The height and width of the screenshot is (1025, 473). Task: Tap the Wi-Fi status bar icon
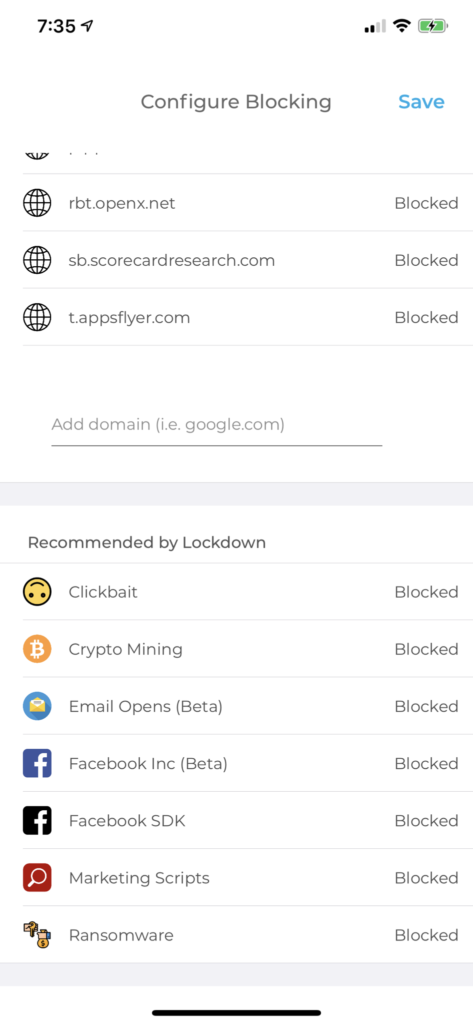coord(401,26)
